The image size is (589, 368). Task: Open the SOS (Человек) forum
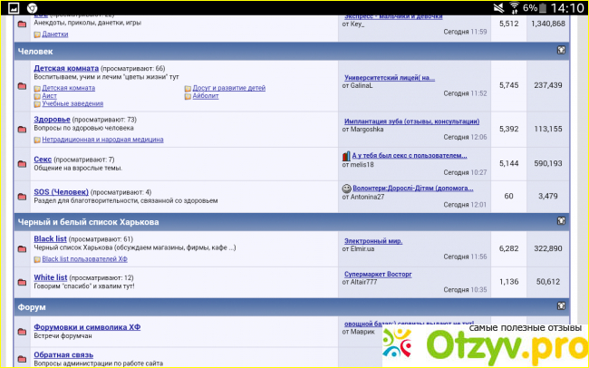[x=61, y=192]
